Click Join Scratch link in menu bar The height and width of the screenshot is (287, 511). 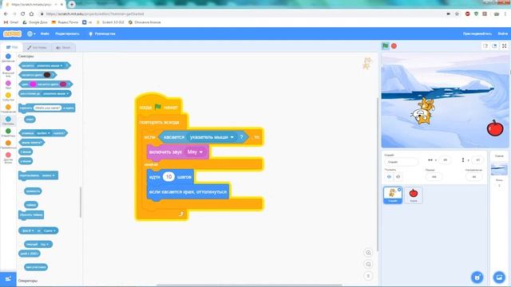pos(477,33)
